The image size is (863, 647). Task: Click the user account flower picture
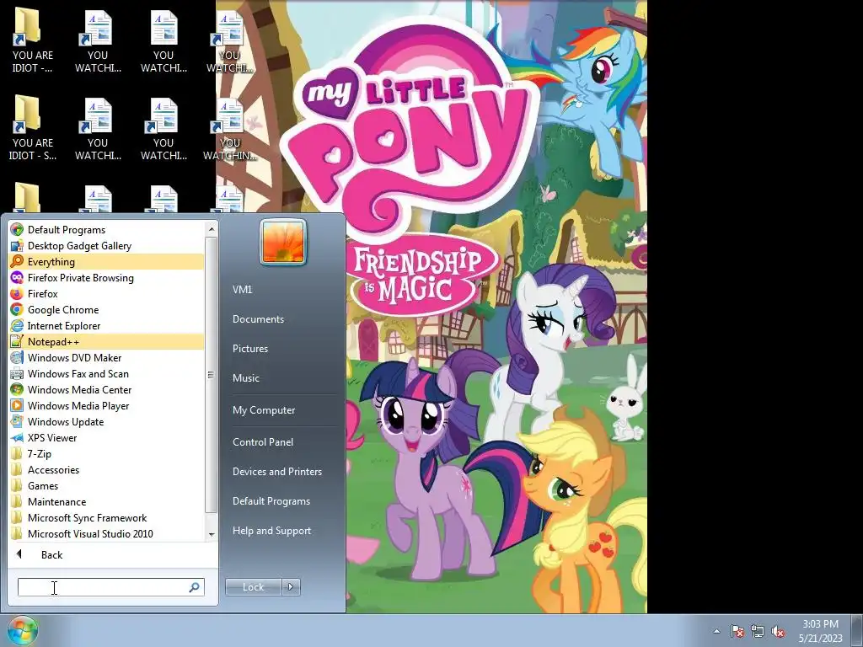pyautogui.click(x=283, y=242)
